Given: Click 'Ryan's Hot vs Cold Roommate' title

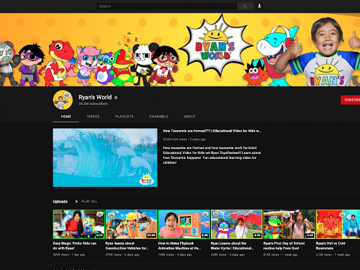Looking at the screenshot, I should (330, 246).
